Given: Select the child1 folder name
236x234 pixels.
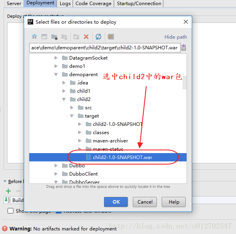Looking at the screenshot, I should [x=83, y=91].
